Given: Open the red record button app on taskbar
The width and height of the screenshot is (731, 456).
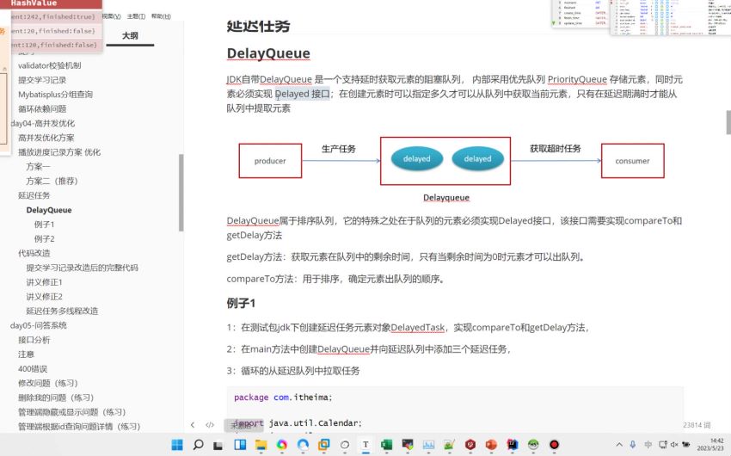Looking at the screenshot, I should (x=555, y=445).
